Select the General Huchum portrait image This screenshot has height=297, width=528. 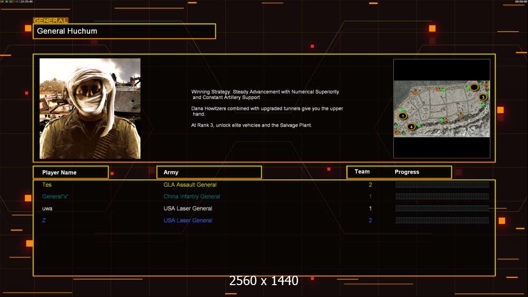tap(90, 108)
